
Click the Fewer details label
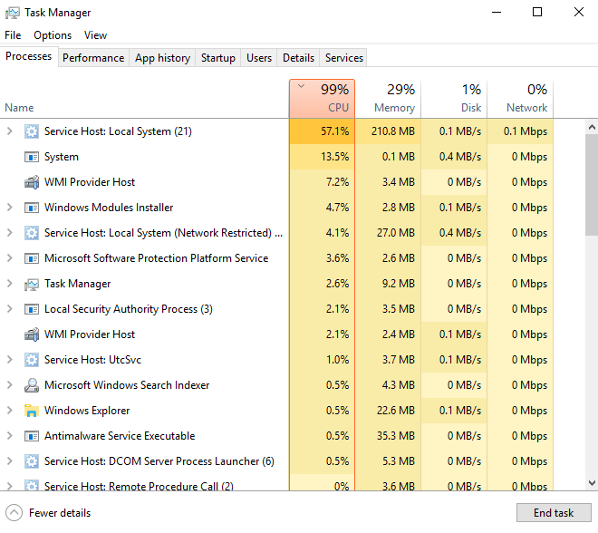60,513
